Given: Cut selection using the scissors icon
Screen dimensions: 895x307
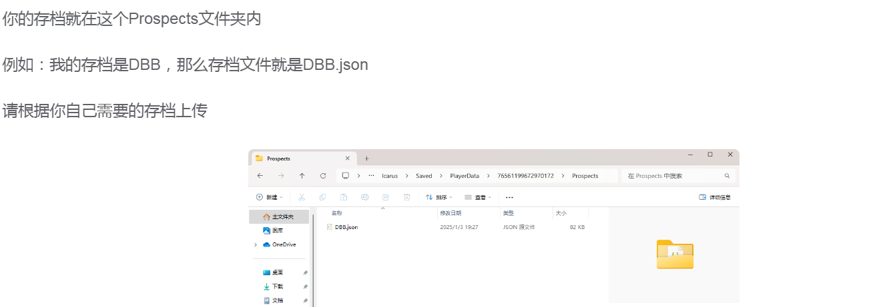Looking at the screenshot, I should (x=302, y=197).
